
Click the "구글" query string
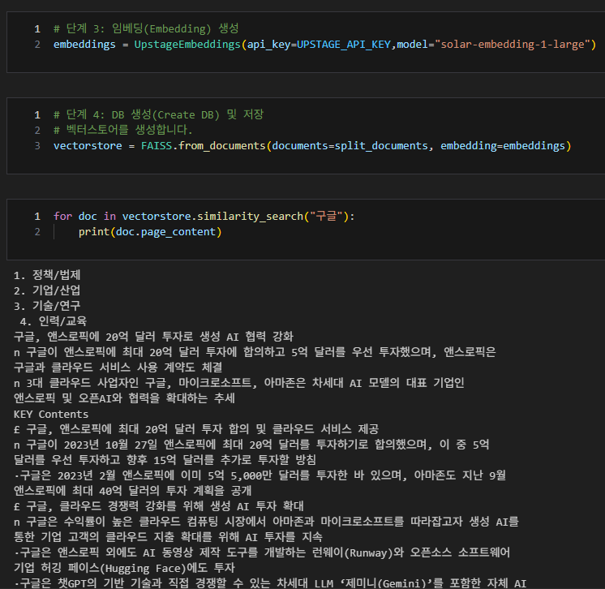pyautogui.click(x=326, y=216)
